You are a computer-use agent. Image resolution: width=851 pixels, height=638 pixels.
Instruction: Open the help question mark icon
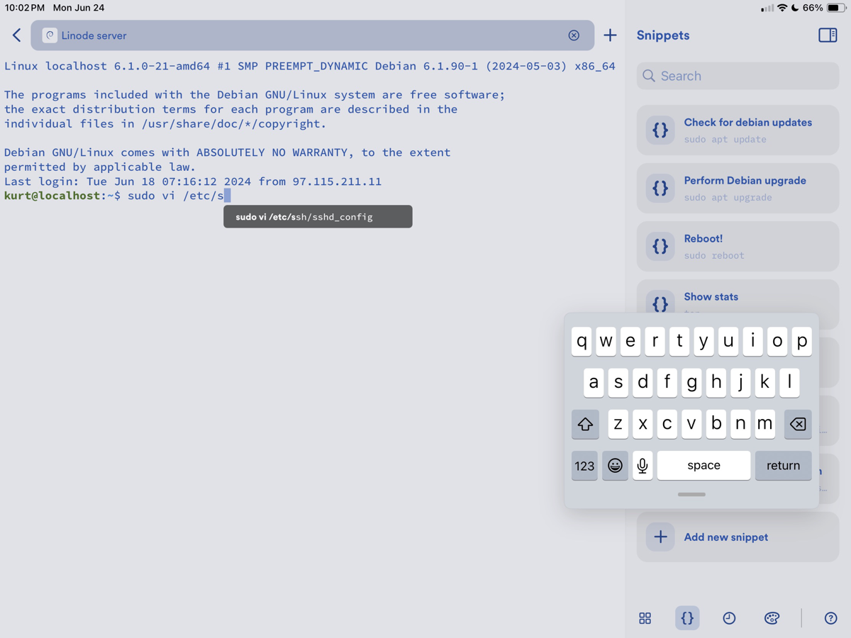point(830,618)
